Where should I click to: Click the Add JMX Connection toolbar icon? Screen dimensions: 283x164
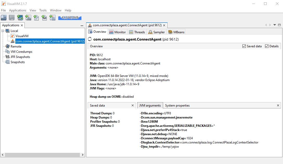click(x=28, y=18)
